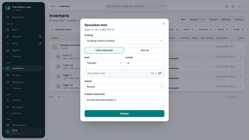This screenshot has width=249, height=140.
Task: Select the 'Atur ke' mode
Action: pos(145,50)
